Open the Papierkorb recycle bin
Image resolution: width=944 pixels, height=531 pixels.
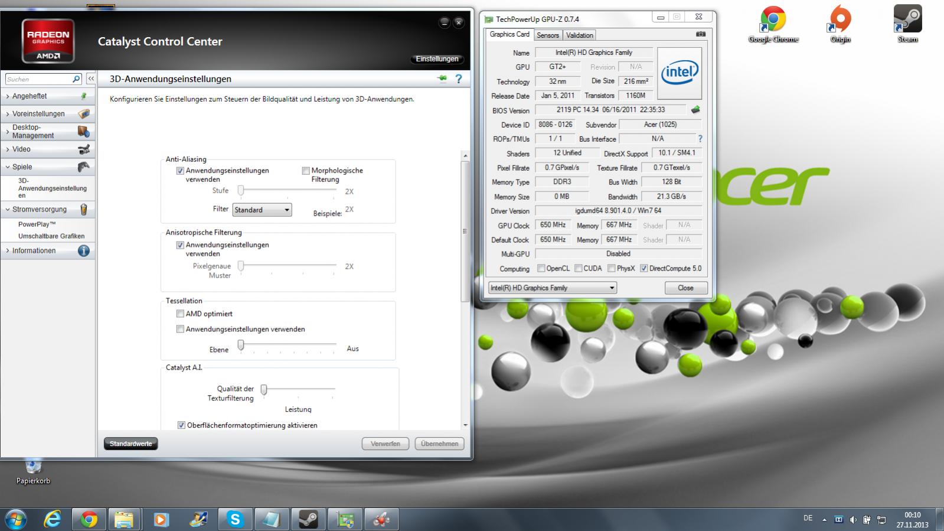pyautogui.click(x=34, y=471)
